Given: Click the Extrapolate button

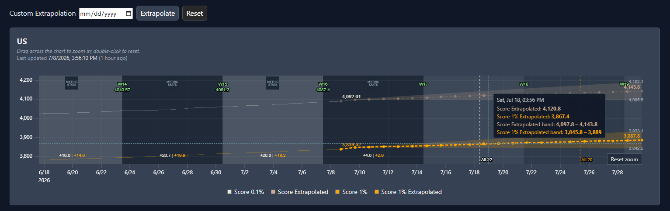Looking at the screenshot, I should click(x=157, y=13).
